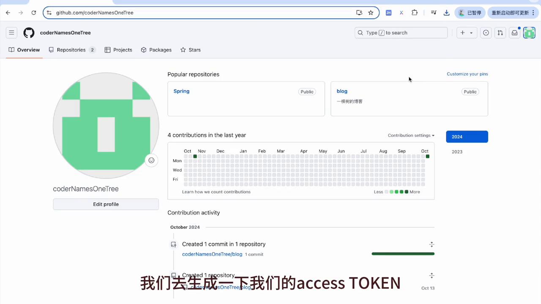541x304 pixels.
Task: Click inside the GitHub search field
Action: pos(401,33)
